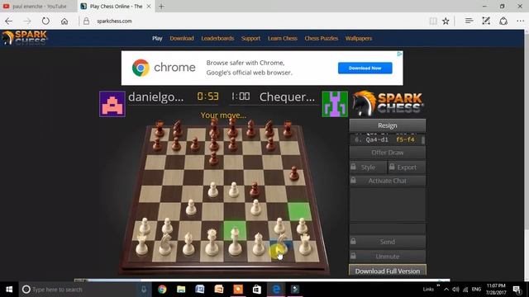Image resolution: width=529 pixels, height=297 pixels.
Task: Click danielgo player avatar
Action: pos(112,104)
